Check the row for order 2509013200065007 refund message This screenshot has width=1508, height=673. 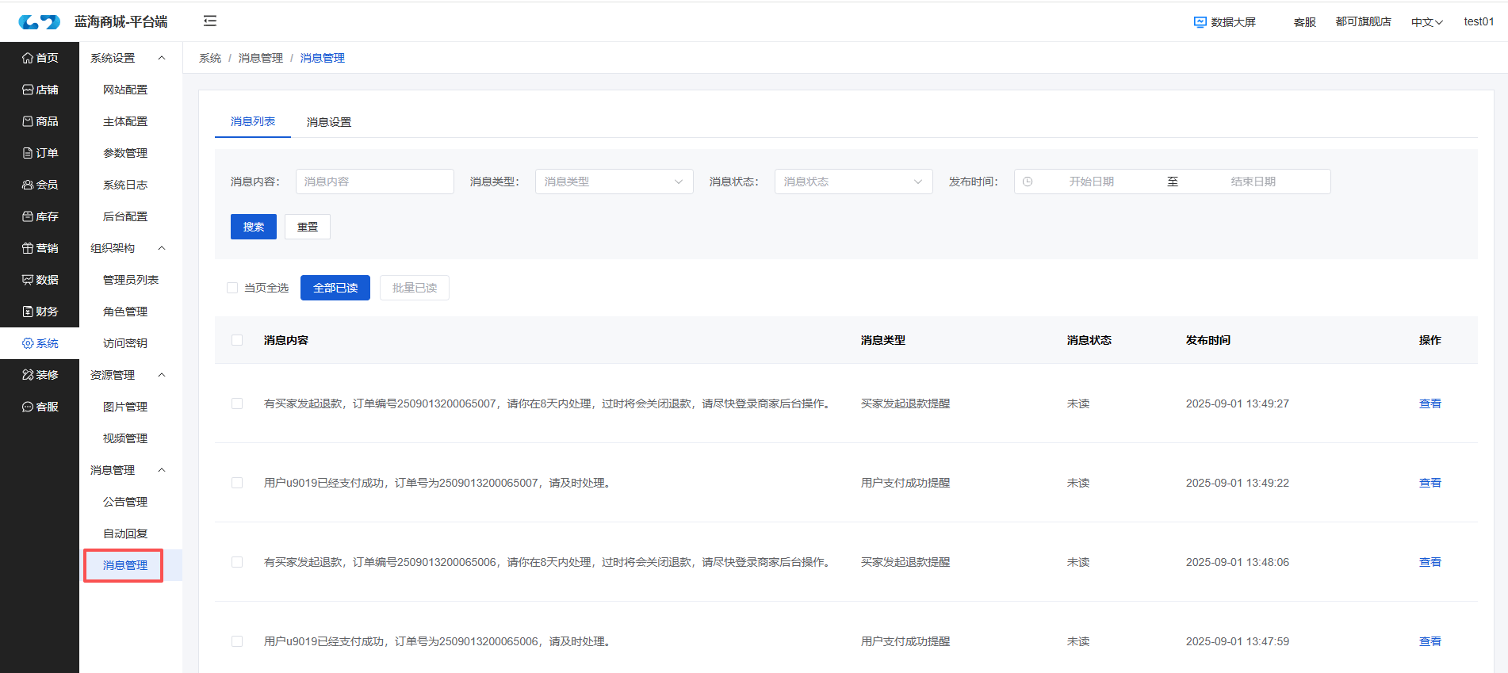coord(237,403)
